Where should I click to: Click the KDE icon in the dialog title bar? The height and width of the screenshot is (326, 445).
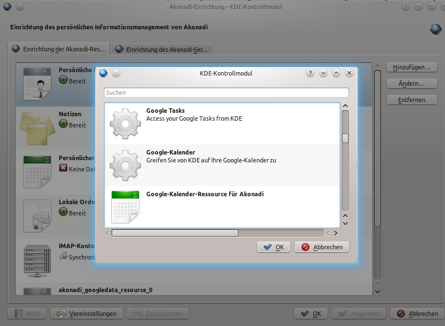103,73
